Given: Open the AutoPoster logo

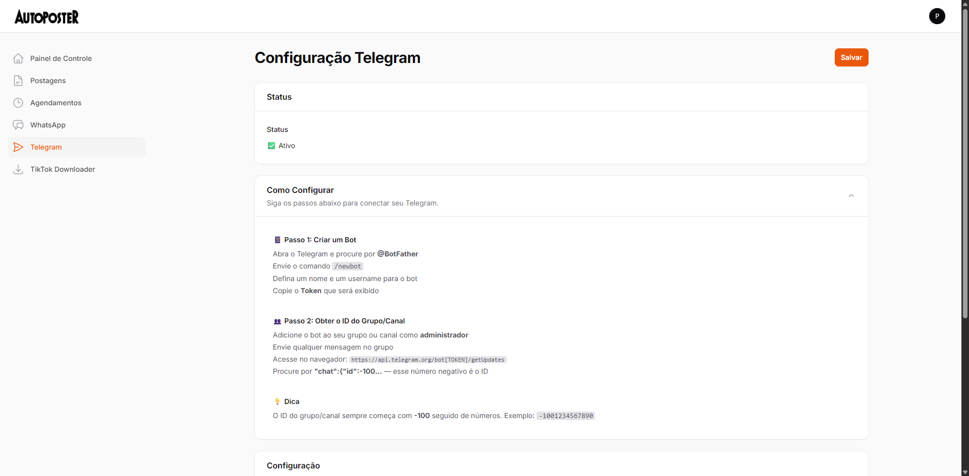Looking at the screenshot, I should [46, 16].
